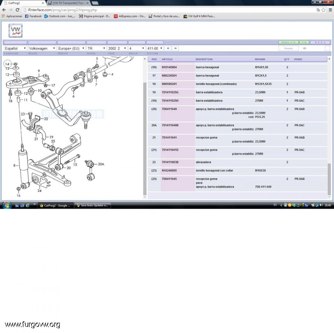Click the browser address bar
The image size is (334, 333).
click(170, 10)
